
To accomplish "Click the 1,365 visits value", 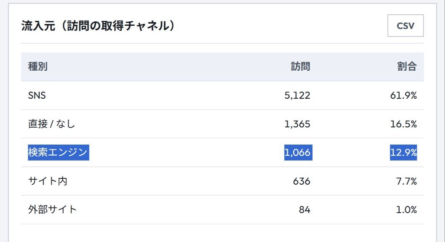I will tap(297, 124).
